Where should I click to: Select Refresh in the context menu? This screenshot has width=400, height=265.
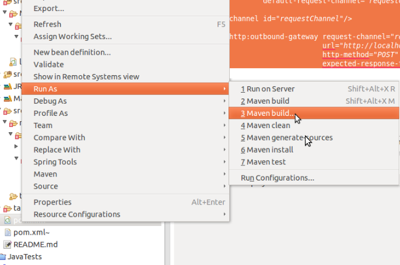[125, 24]
